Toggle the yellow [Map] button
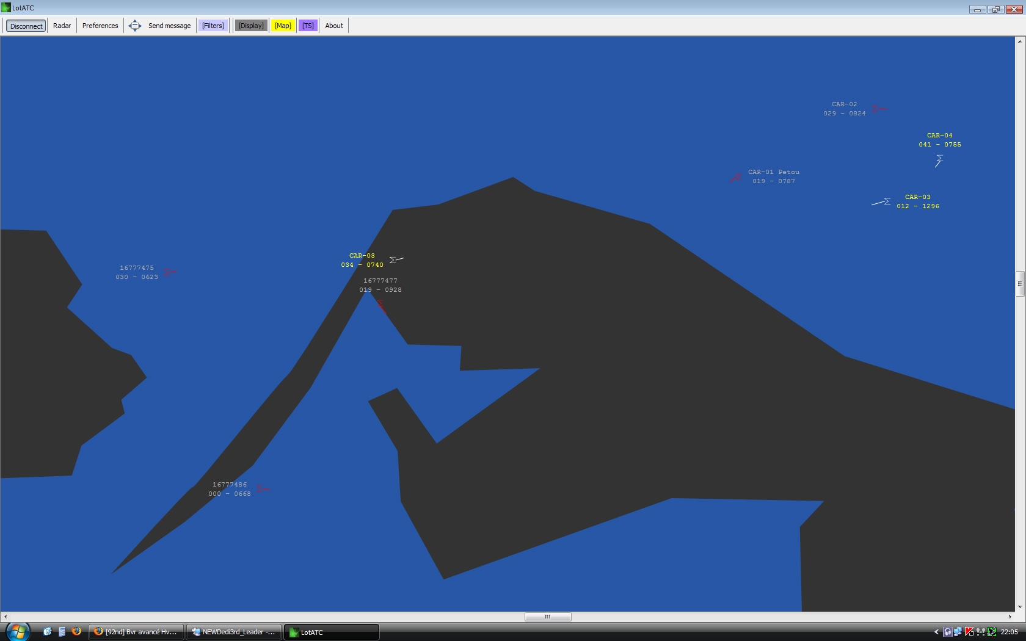Viewport: 1026px width, 641px height. tap(283, 26)
